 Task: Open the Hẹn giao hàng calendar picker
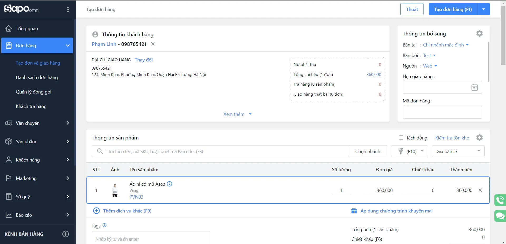pos(475,87)
